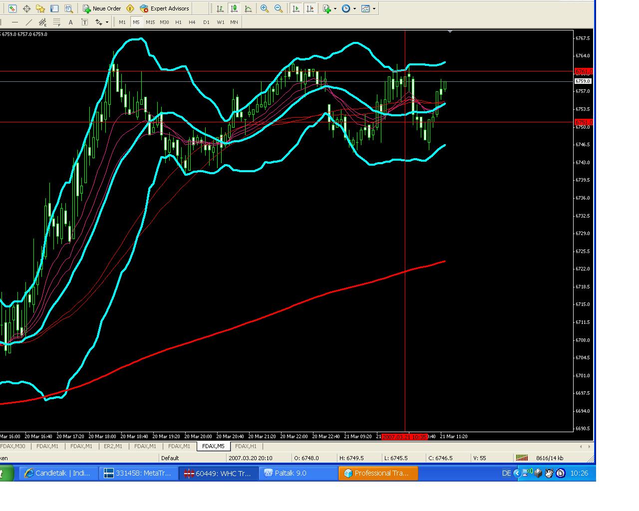
Task: Insert Fibonacci retracement tool
Action: pyautogui.click(x=57, y=22)
